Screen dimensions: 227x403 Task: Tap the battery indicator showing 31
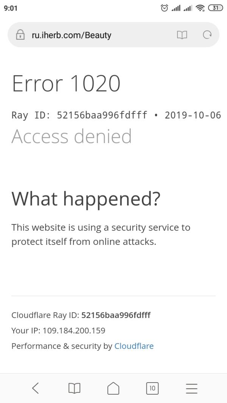pos(215,8)
